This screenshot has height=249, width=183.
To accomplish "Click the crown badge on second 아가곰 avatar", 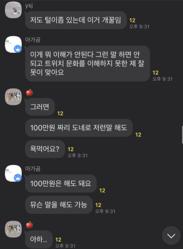I will coord(18,178).
